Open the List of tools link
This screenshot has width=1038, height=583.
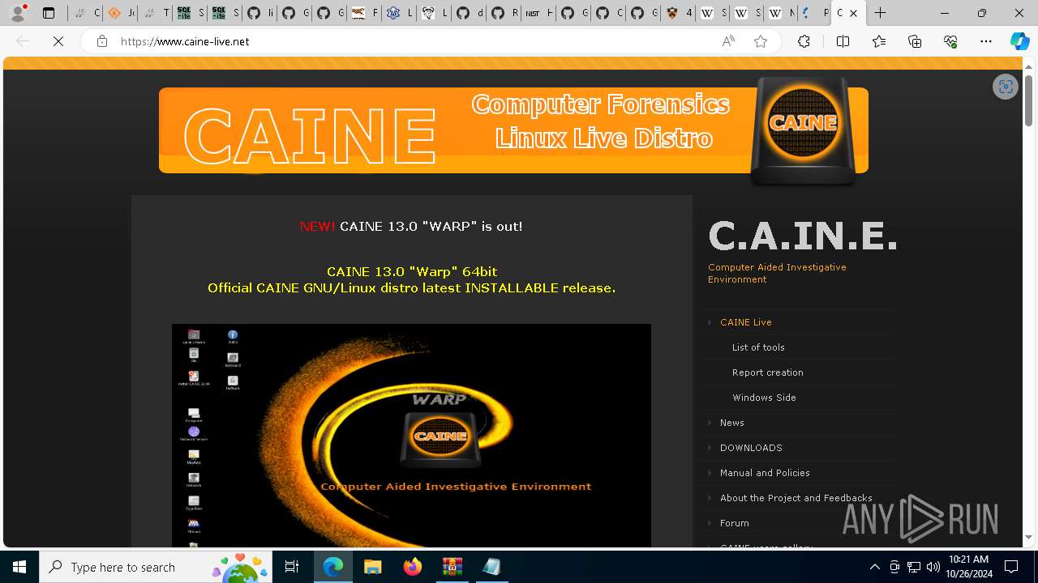pos(758,347)
